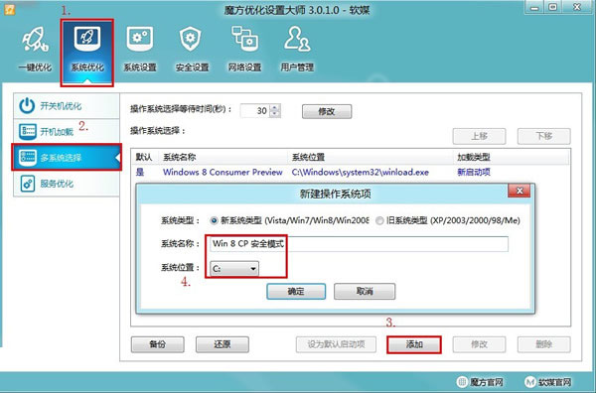Click the 系统位置 column header
The image size is (596, 393).
308,157
